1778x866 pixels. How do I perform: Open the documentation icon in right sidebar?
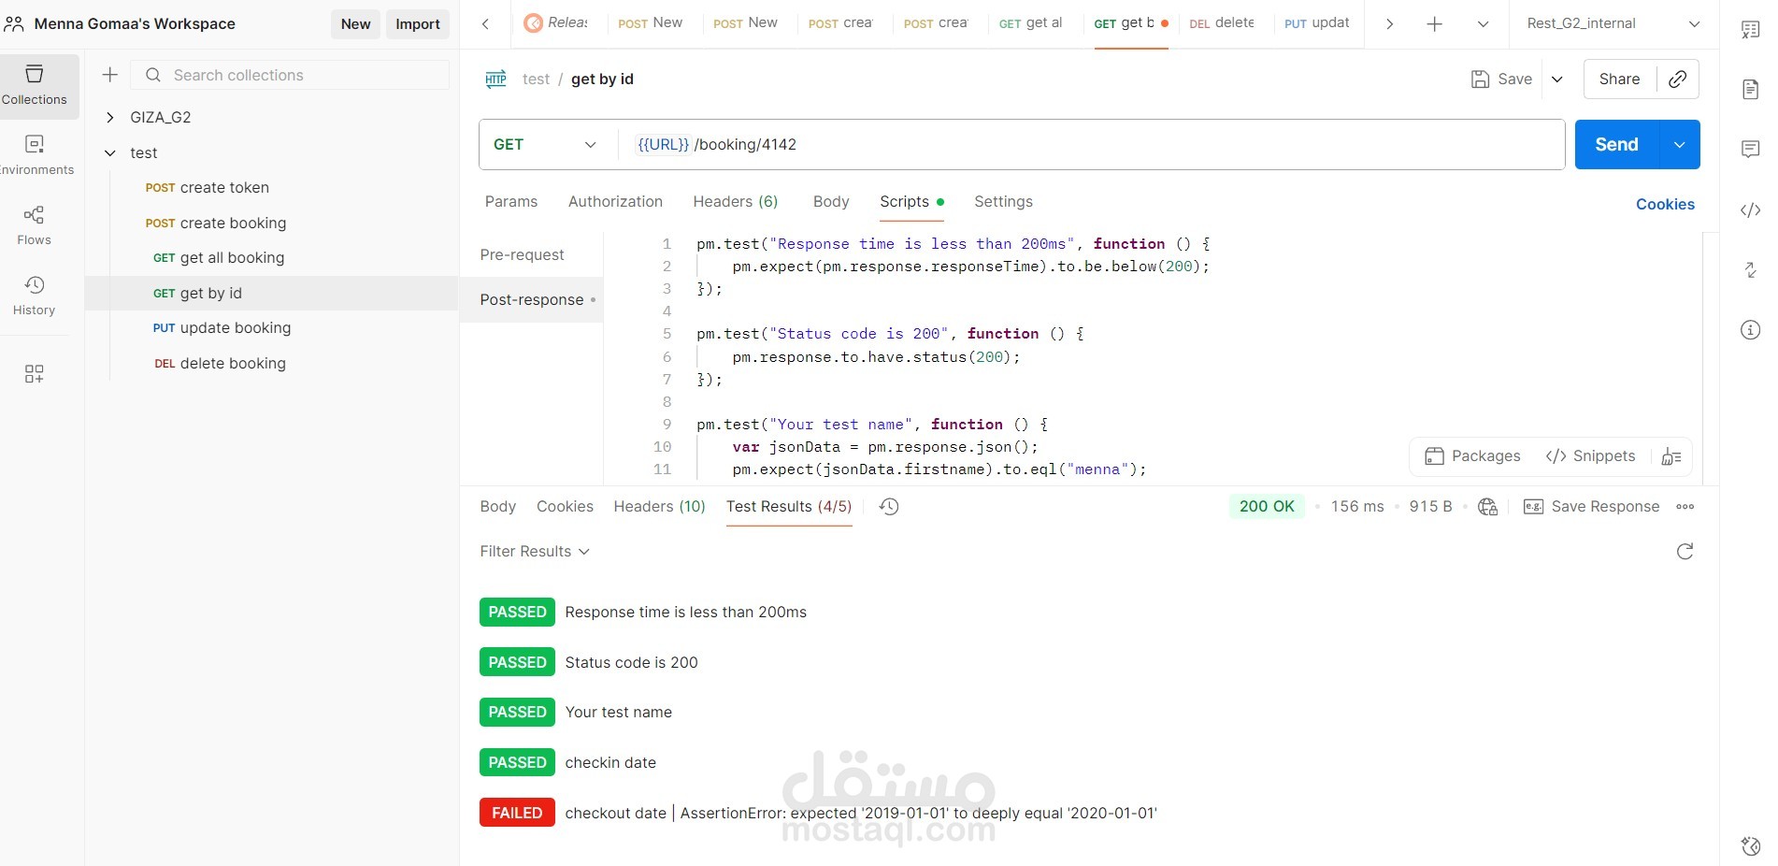point(1751,90)
